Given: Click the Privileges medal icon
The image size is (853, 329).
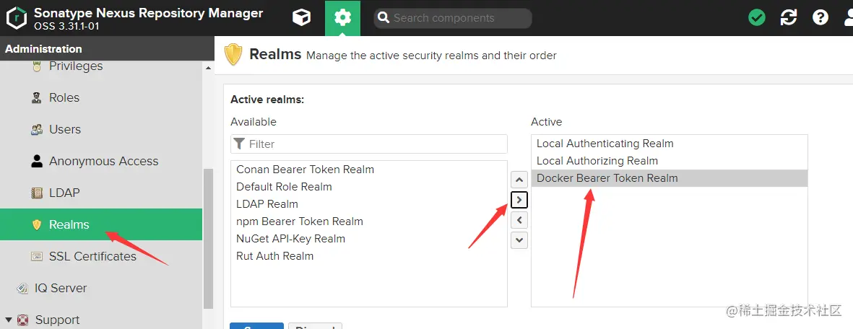Looking at the screenshot, I should pos(36,66).
